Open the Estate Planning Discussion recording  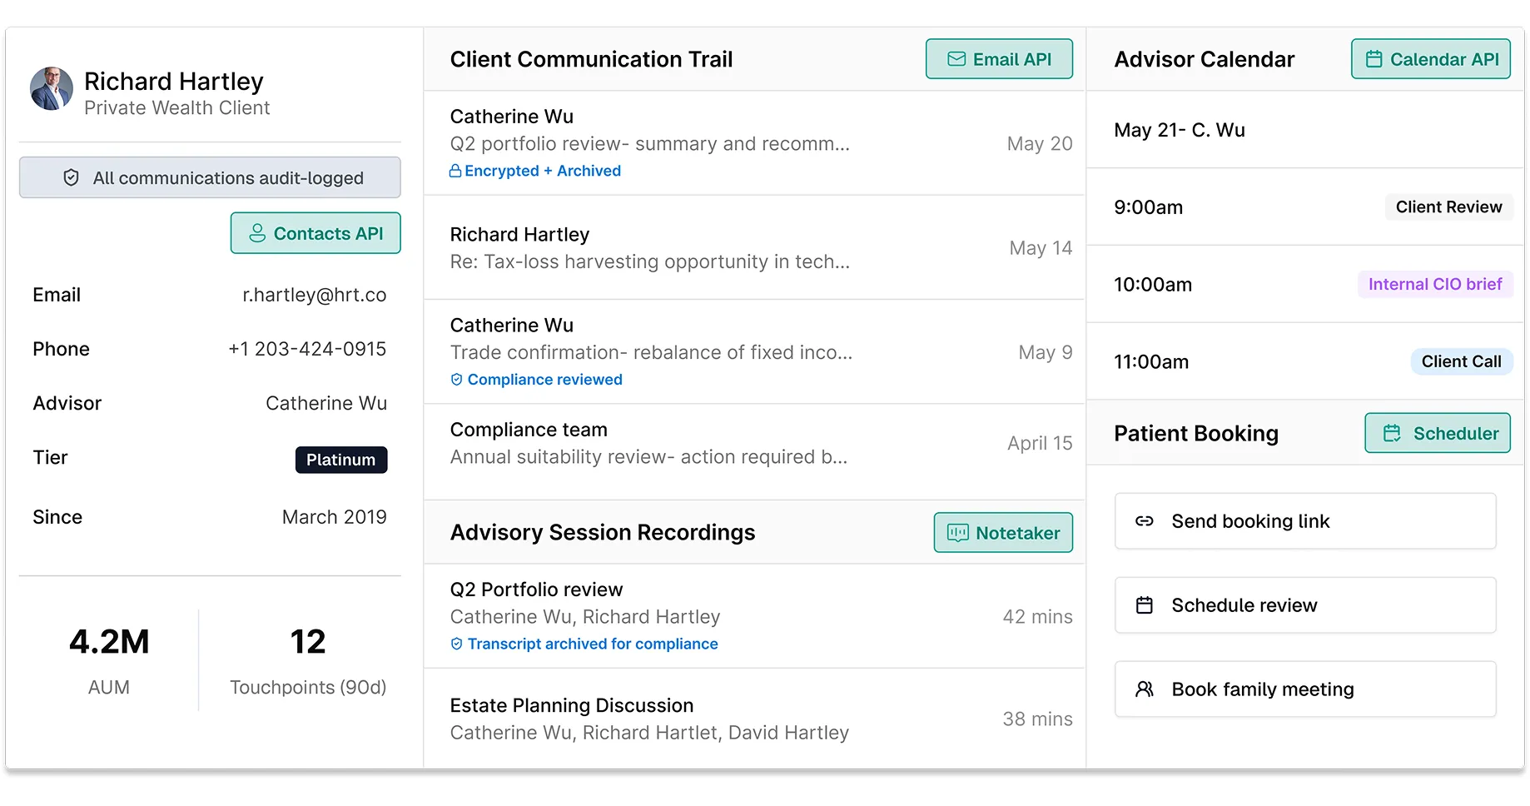point(754,719)
